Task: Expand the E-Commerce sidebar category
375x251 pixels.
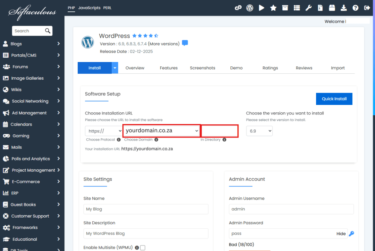Action: click(x=32, y=182)
